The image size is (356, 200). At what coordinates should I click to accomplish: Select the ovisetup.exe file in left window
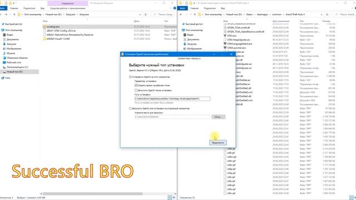pyautogui.click(x=53, y=27)
